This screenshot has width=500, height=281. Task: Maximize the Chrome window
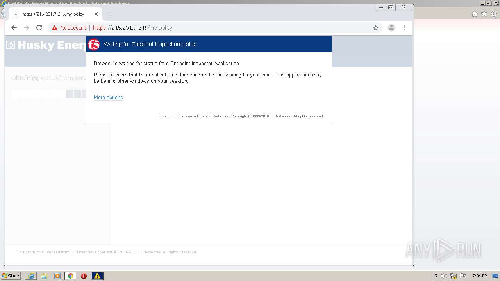pos(391,7)
